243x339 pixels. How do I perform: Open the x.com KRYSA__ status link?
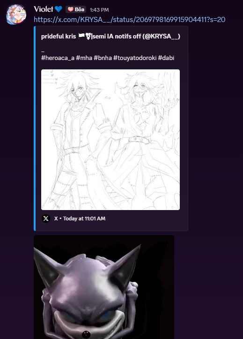[x=130, y=20]
